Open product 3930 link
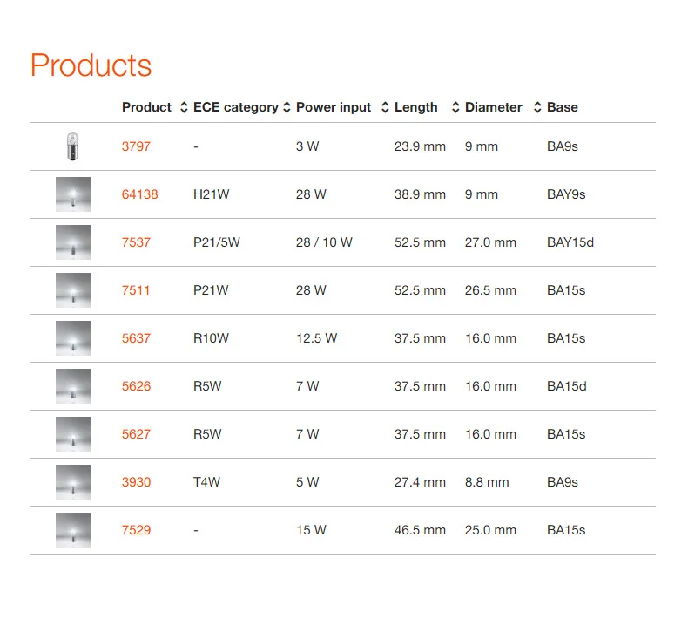This screenshot has width=688, height=626. (x=136, y=482)
